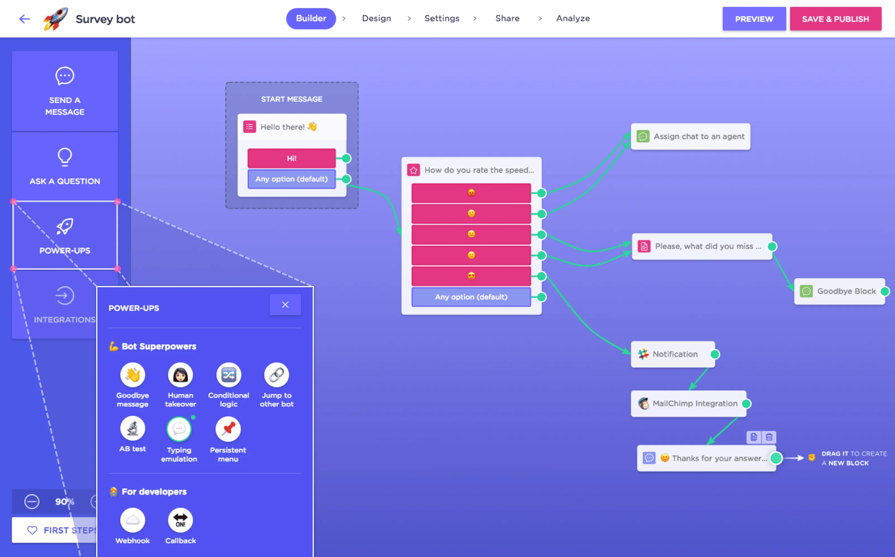
Task: Click the Bot Superpowers heading
Action: [x=159, y=346]
